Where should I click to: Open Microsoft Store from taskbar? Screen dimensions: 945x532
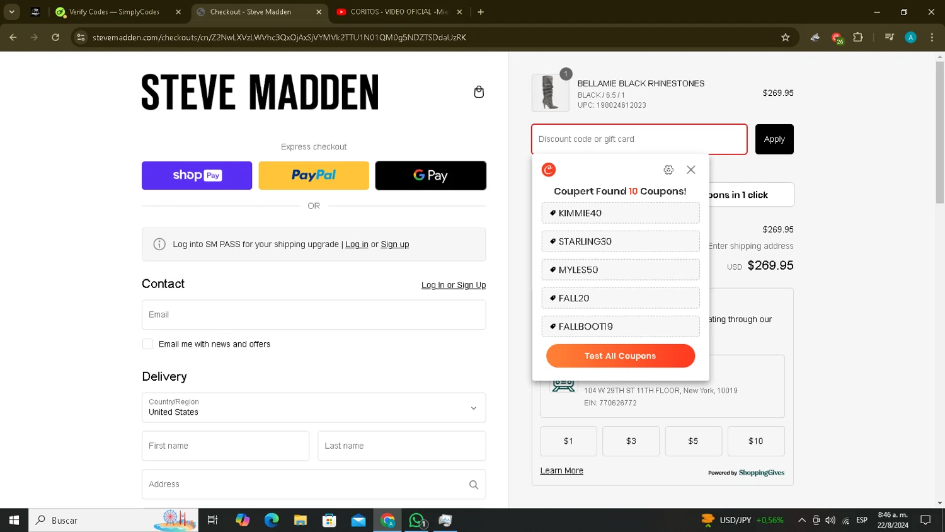pyautogui.click(x=329, y=520)
